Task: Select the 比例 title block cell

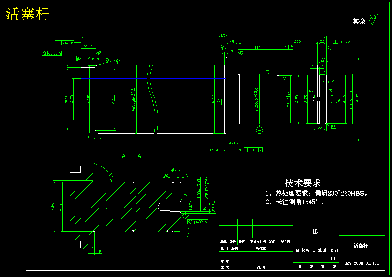Action: [334, 250]
